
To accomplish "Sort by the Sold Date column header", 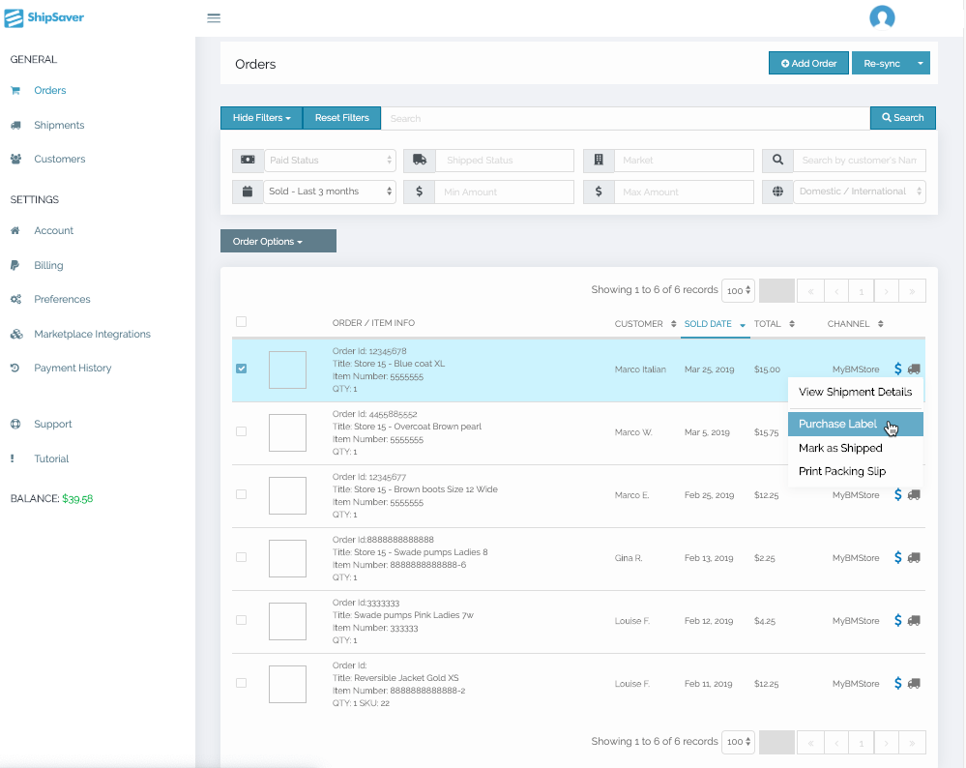I will point(715,324).
